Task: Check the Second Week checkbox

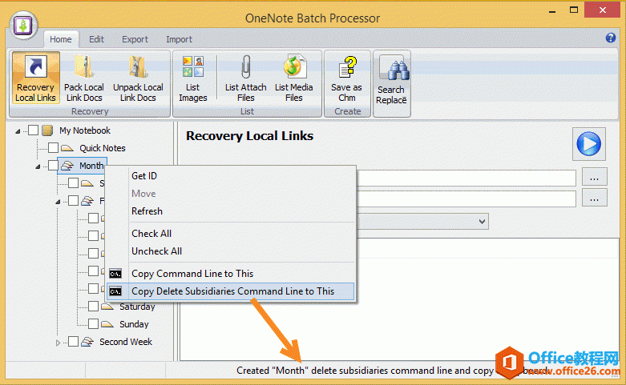Action: point(73,342)
